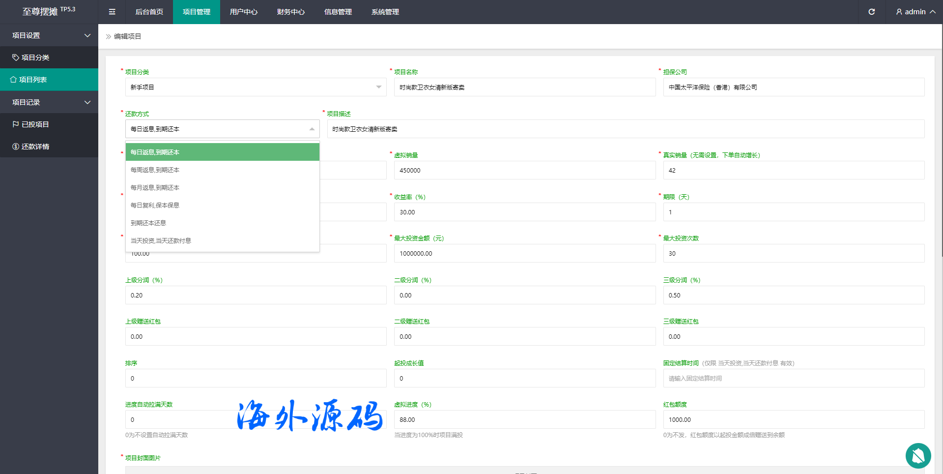Open the 项目分类 dropdown
943x474 pixels.
coord(256,87)
